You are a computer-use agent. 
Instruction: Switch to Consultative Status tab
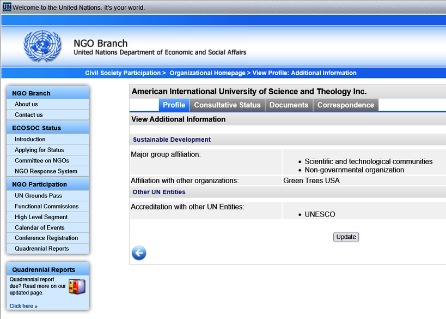point(227,105)
